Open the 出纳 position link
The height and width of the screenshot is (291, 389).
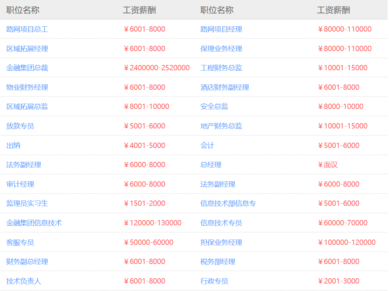14,145
